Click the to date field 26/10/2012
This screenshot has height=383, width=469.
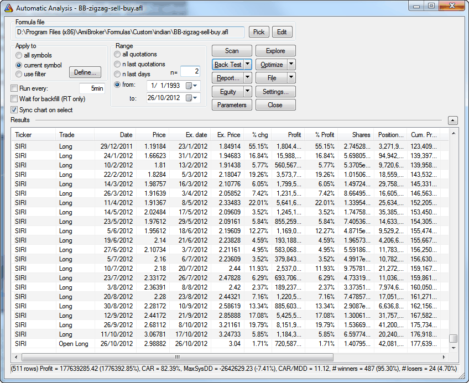(x=174, y=98)
